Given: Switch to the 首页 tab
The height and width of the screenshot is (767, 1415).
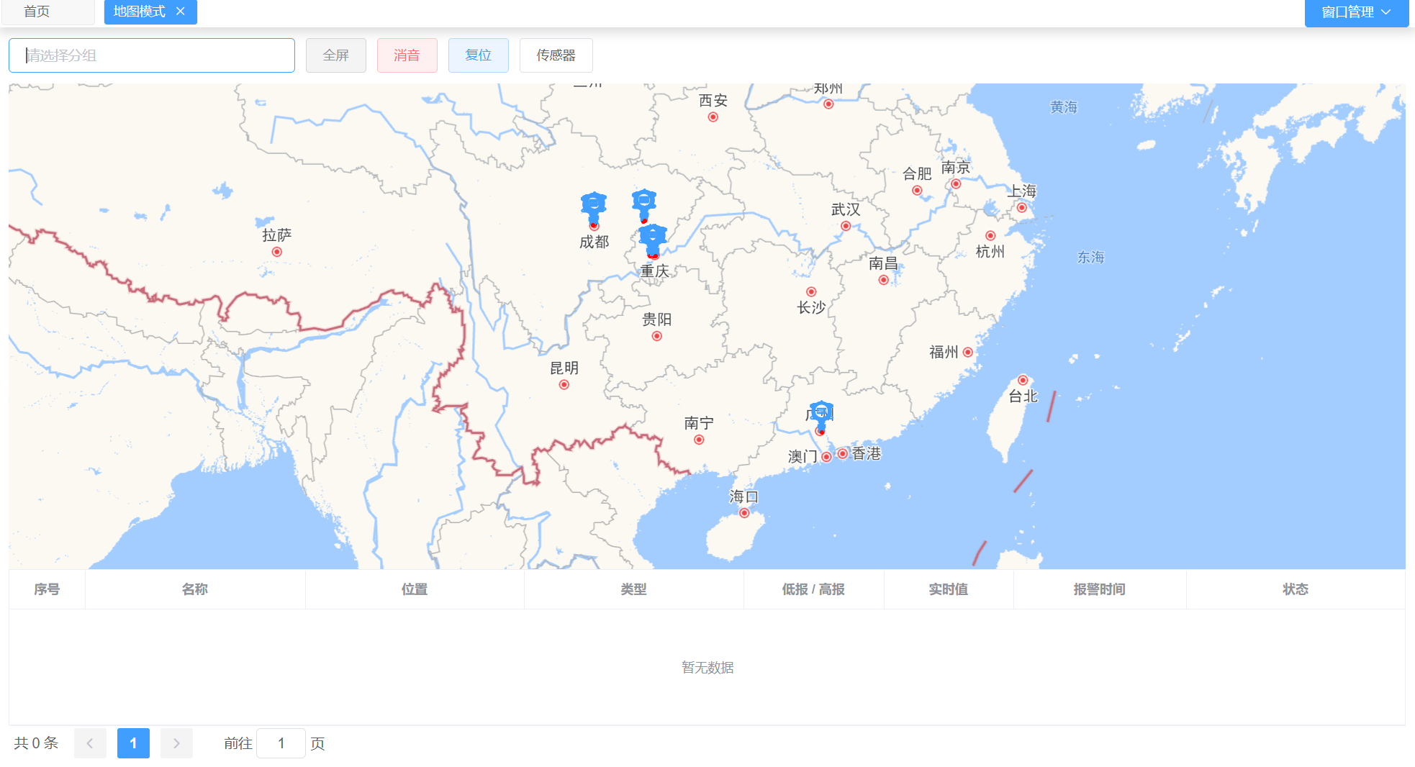Looking at the screenshot, I should [x=37, y=12].
